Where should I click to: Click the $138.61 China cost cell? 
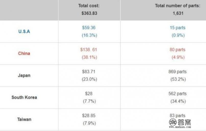pyautogui.click(x=89, y=53)
